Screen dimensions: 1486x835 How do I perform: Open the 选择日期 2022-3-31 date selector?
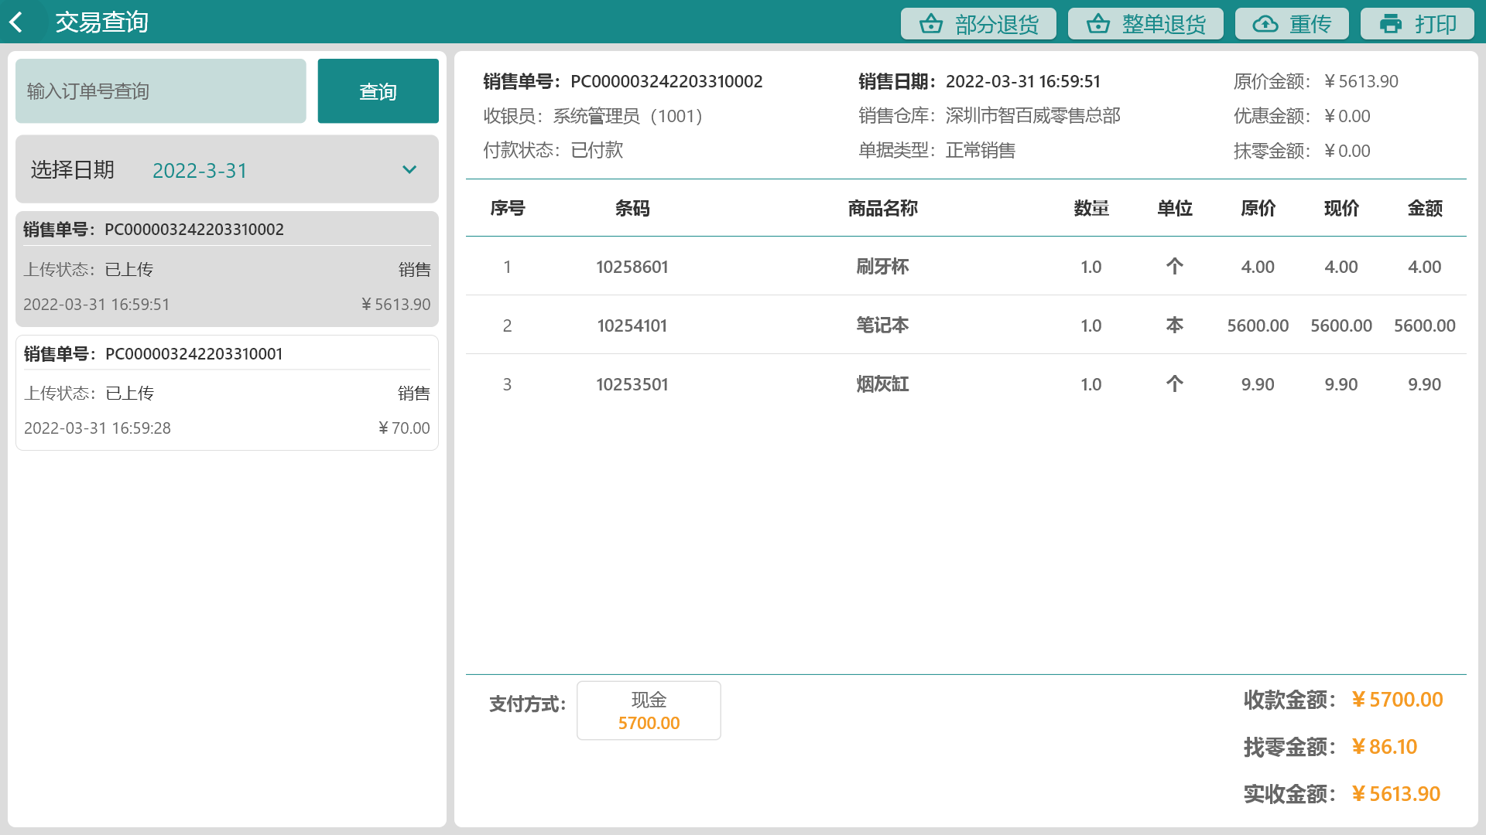coord(201,170)
